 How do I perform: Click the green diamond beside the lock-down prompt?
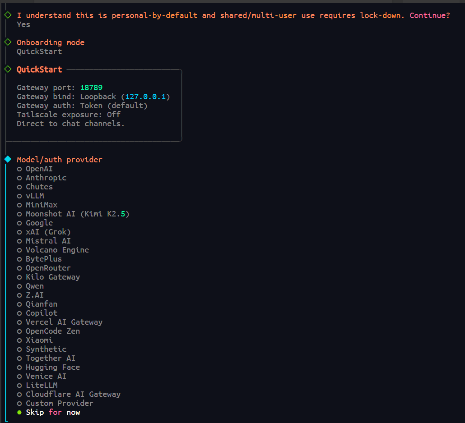8,15
